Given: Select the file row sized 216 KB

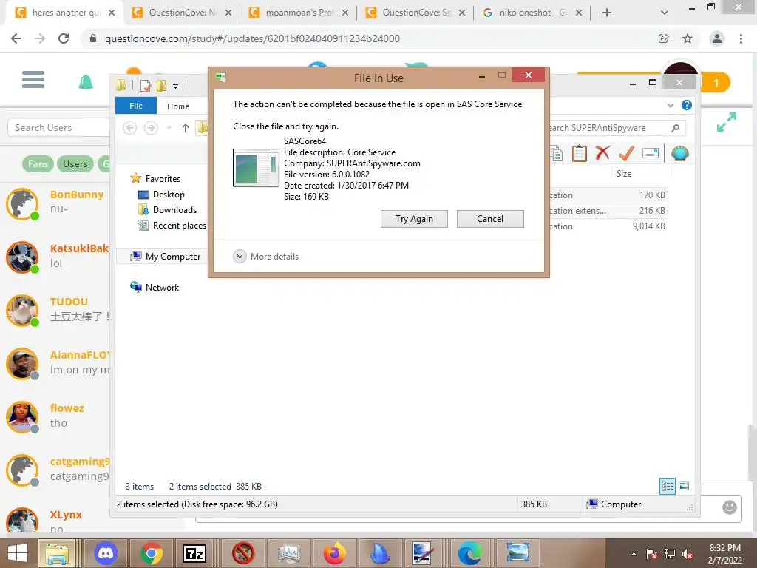Looking at the screenshot, I should click(x=608, y=211).
